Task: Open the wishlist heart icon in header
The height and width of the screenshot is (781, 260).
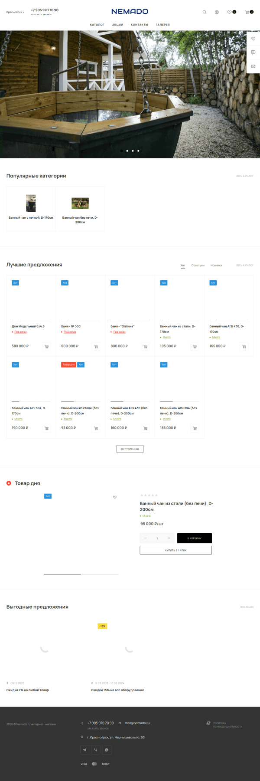Action: [230, 12]
